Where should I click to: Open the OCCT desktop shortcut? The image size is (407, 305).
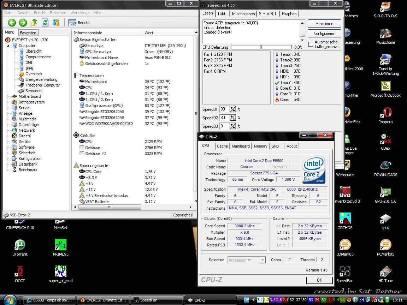20,274
